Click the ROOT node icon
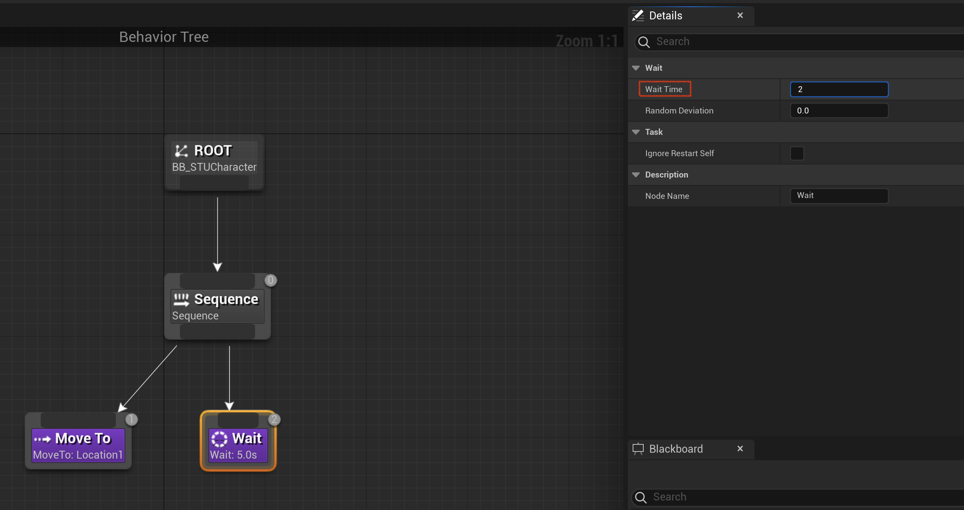The image size is (964, 510). coord(181,151)
